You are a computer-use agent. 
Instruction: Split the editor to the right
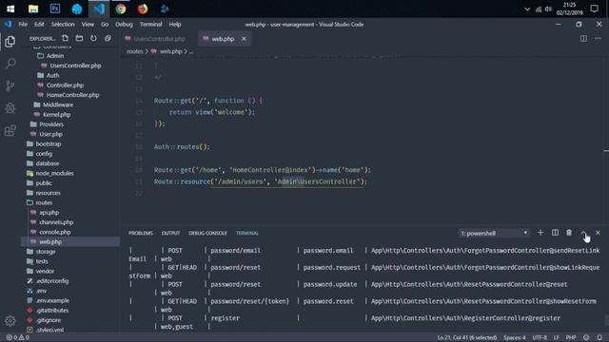tap(583, 38)
